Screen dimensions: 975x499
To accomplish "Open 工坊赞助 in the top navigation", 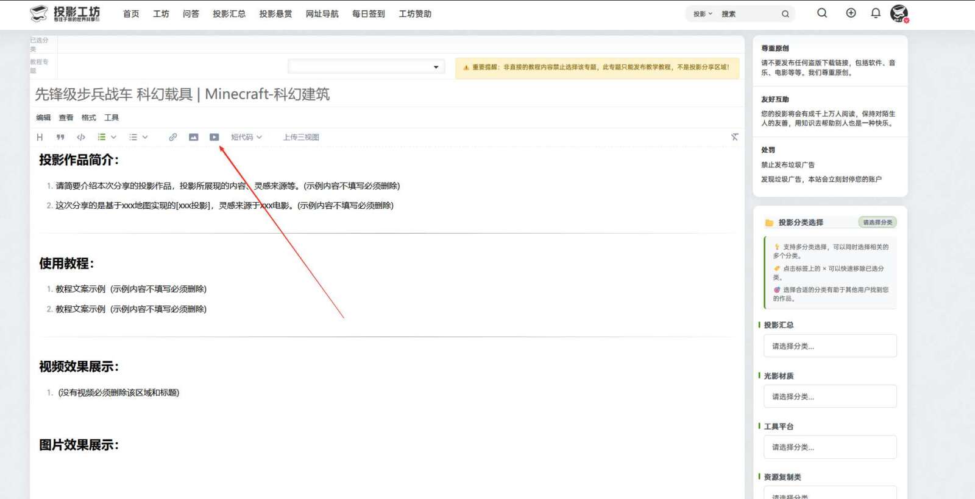I will coord(415,13).
